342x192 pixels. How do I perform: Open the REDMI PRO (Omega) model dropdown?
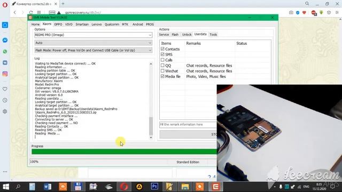point(93,35)
